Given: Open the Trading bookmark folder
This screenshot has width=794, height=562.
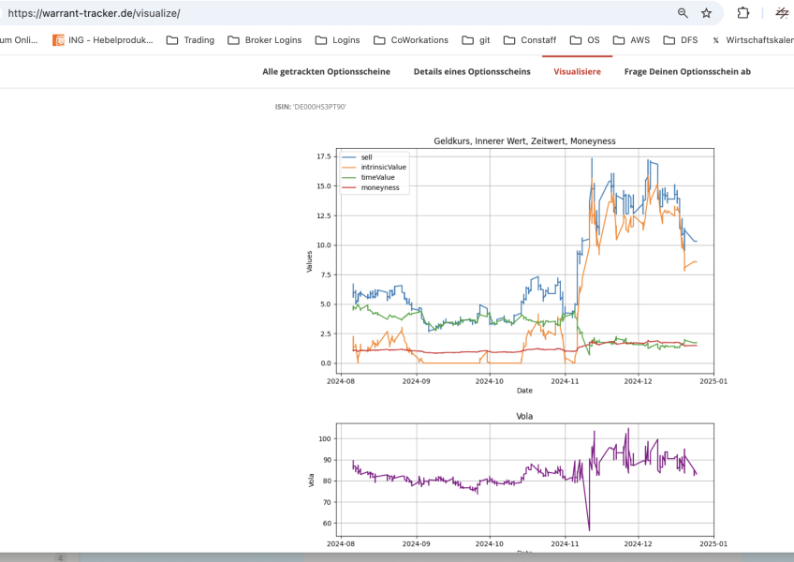Looking at the screenshot, I should pos(190,40).
